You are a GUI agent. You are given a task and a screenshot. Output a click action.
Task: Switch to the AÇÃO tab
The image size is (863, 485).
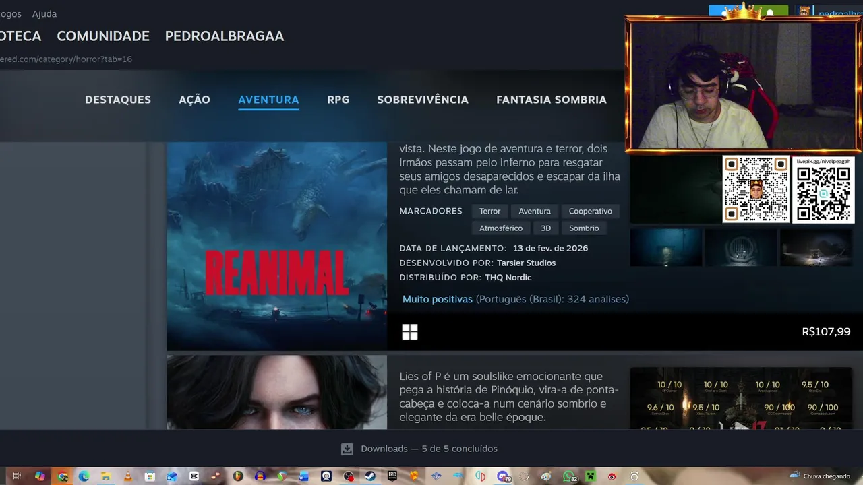point(194,100)
